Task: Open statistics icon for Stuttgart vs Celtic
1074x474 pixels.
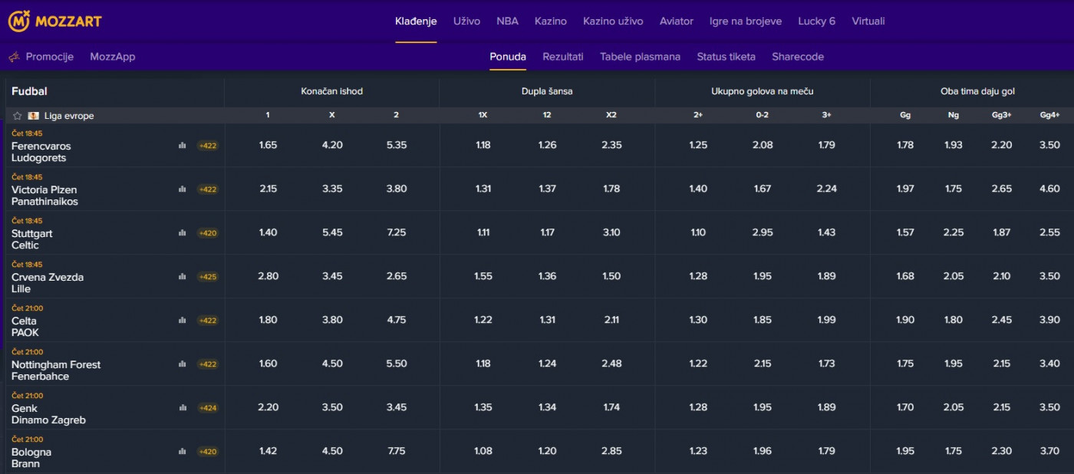Action: (x=183, y=233)
